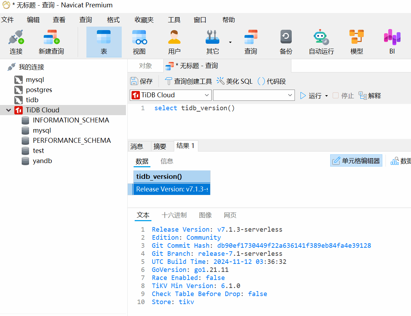
Task: Select the test database
Action: pyautogui.click(x=38, y=151)
